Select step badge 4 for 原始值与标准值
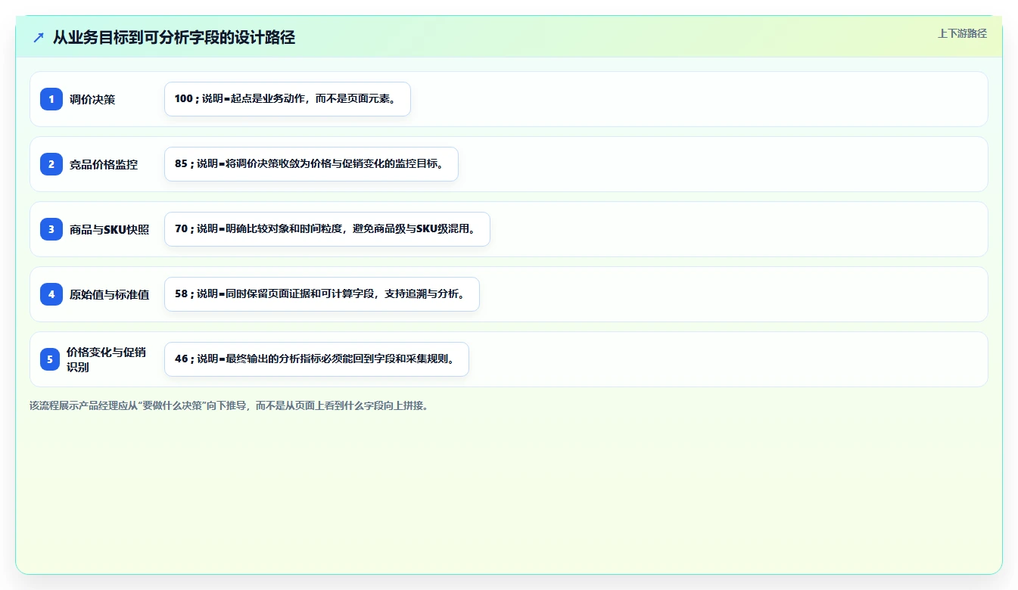Image resolution: width=1018 pixels, height=590 pixels. point(51,294)
